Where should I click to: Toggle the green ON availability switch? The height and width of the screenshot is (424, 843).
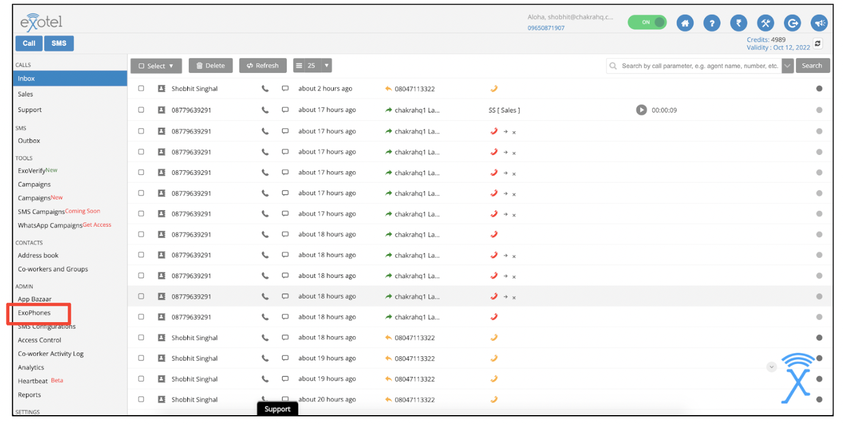(646, 22)
